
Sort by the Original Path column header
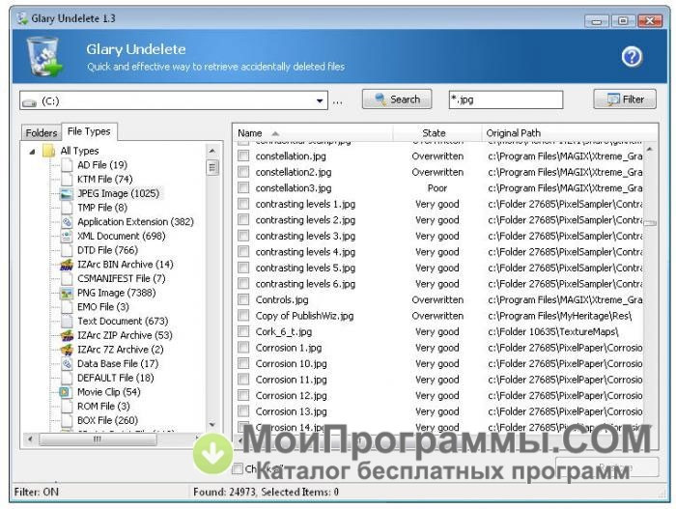point(570,133)
